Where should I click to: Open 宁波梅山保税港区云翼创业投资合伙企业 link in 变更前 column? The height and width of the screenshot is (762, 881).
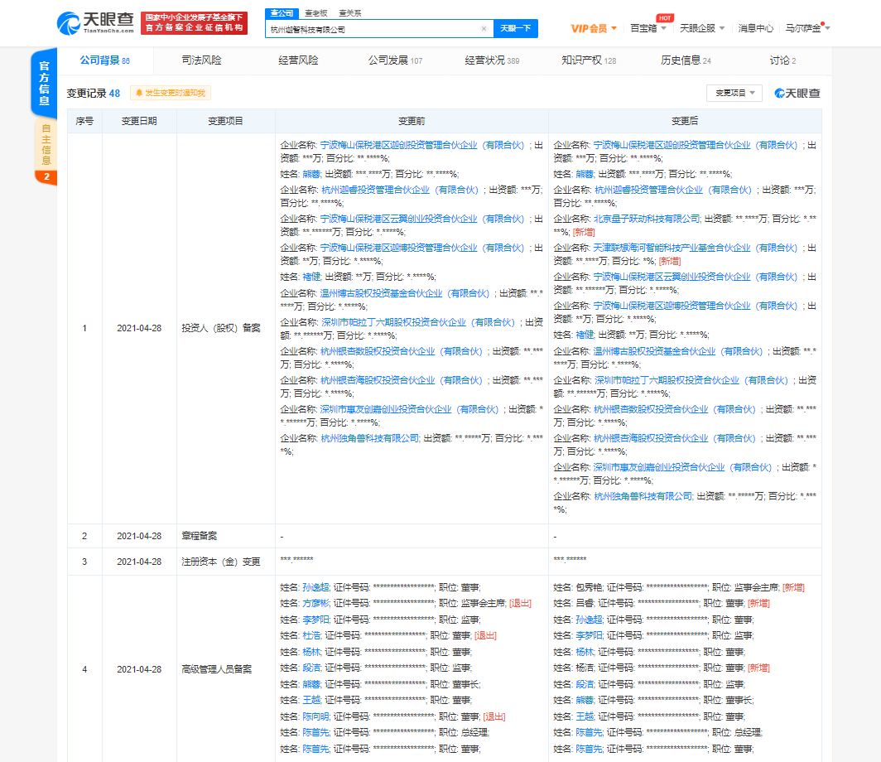click(x=422, y=219)
